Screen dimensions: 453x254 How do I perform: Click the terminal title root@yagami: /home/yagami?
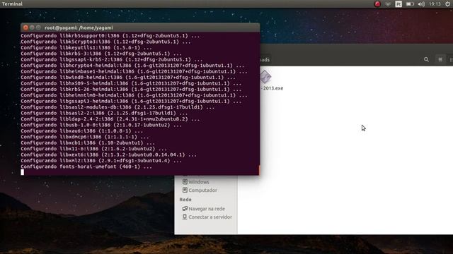[79, 28]
